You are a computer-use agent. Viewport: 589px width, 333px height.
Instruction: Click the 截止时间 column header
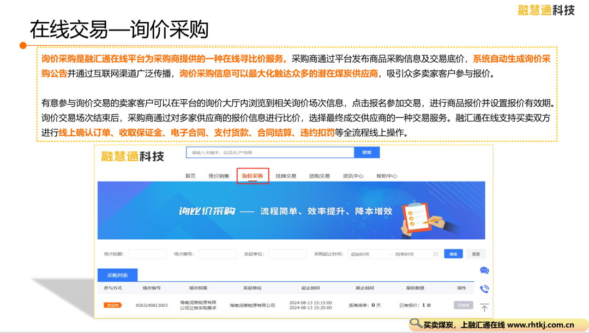365,288
